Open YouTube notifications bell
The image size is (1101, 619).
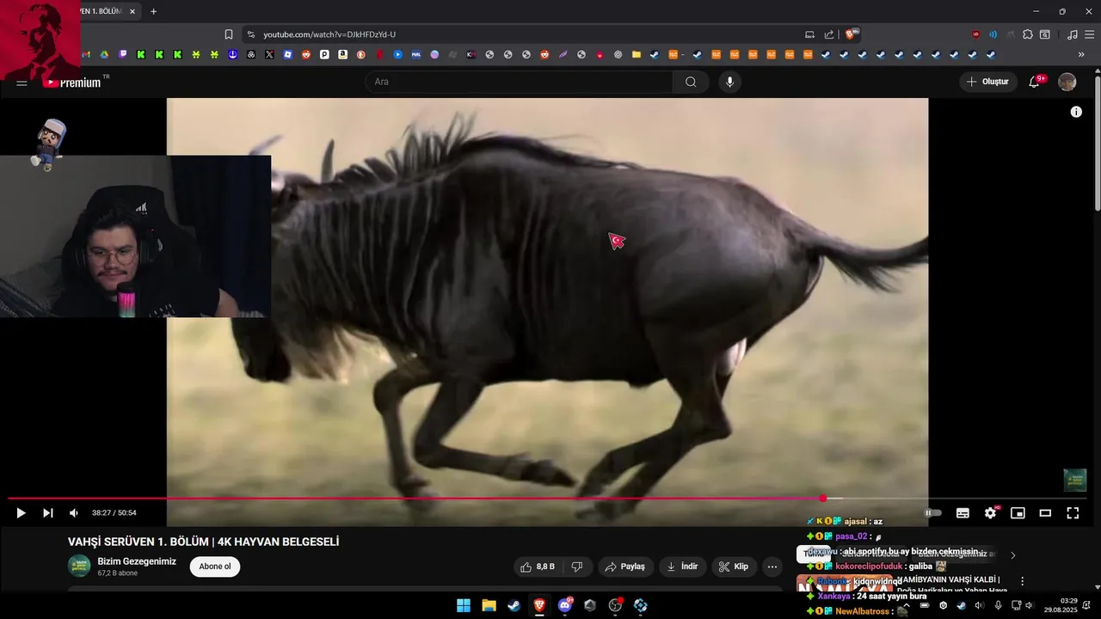(1035, 82)
